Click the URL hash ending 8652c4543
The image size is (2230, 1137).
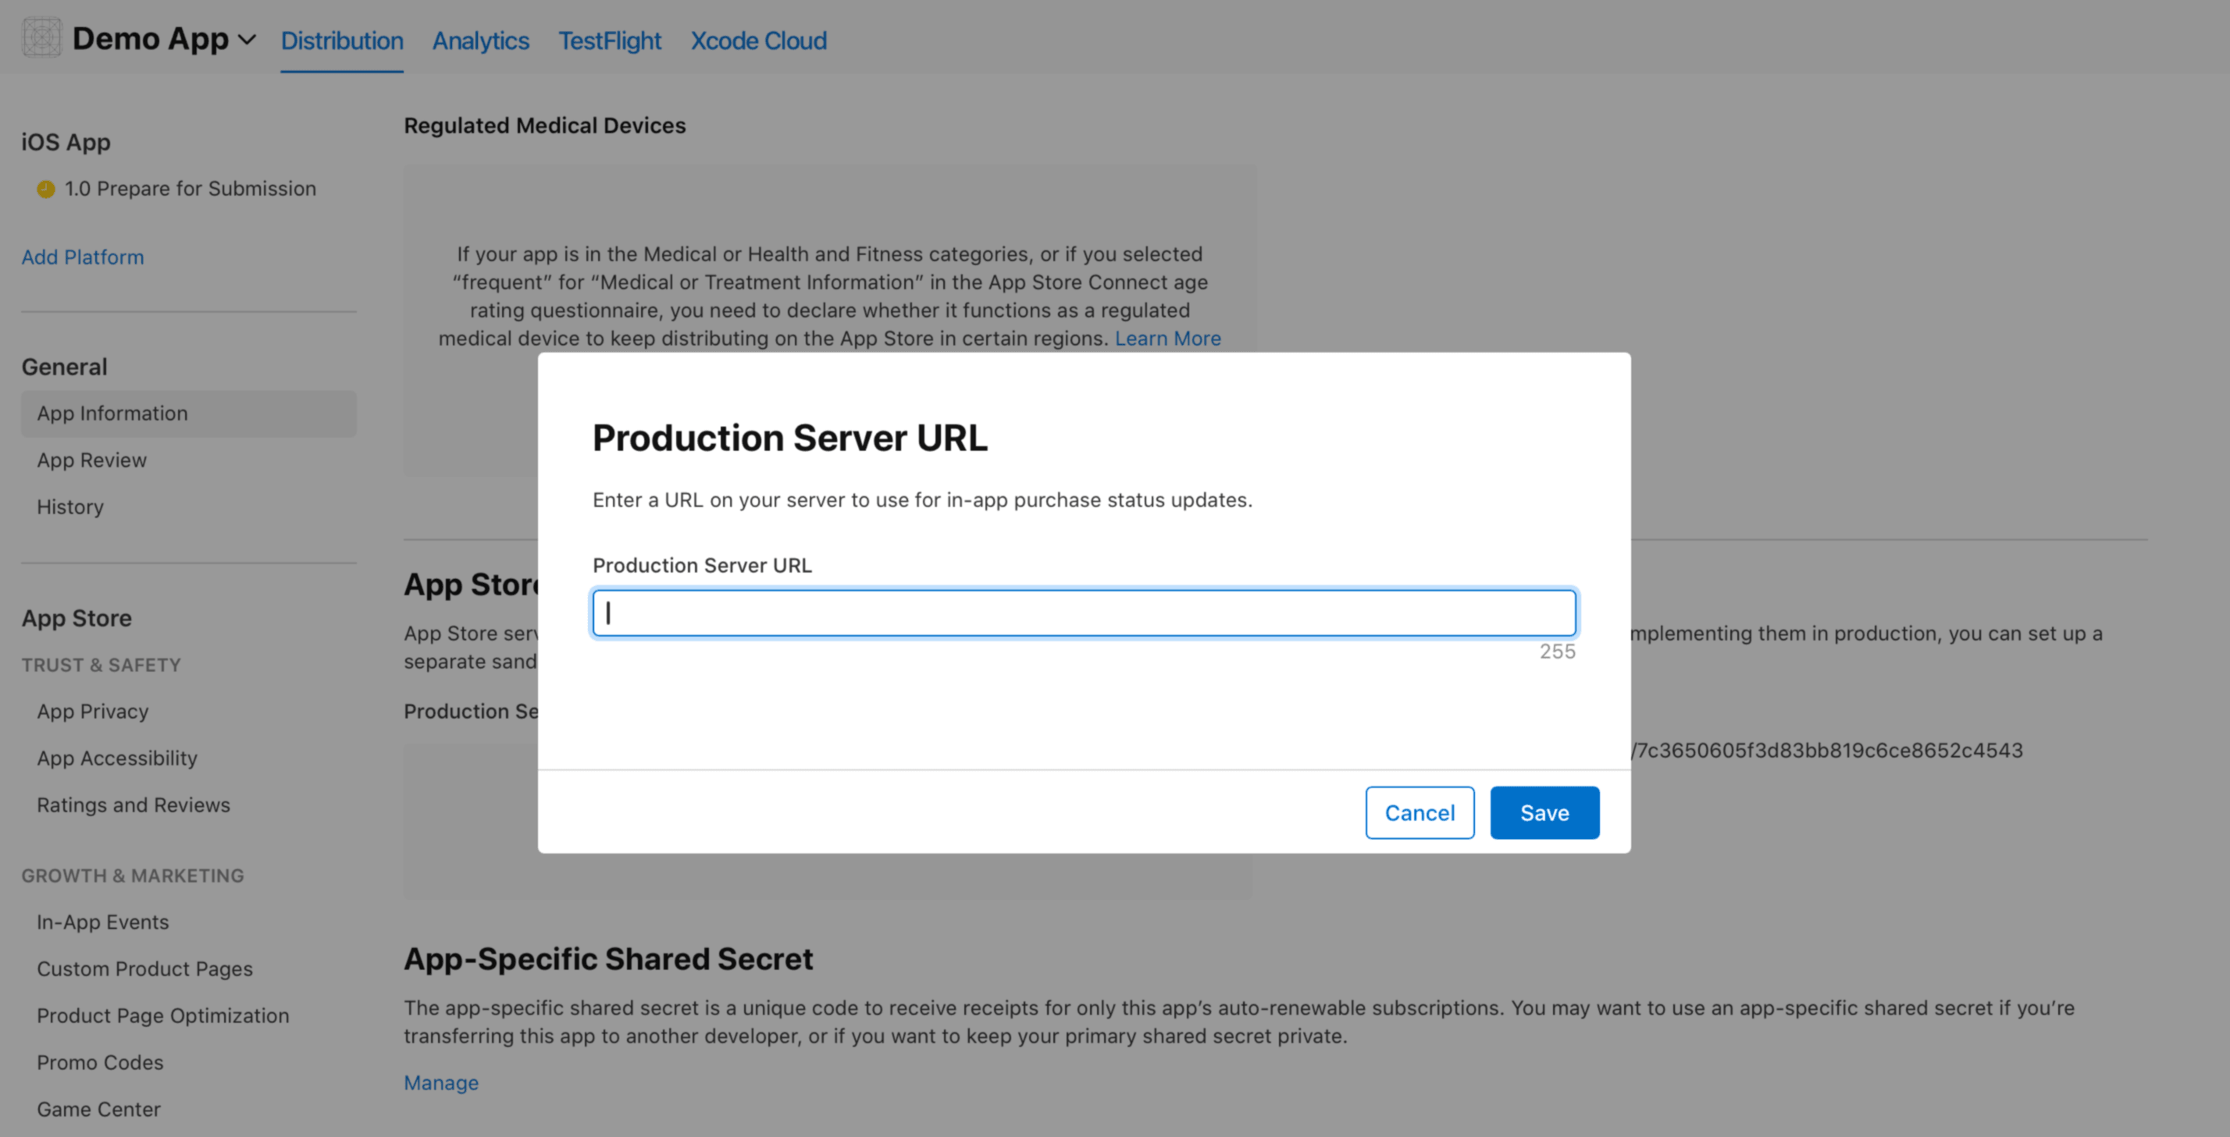click(x=1827, y=750)
